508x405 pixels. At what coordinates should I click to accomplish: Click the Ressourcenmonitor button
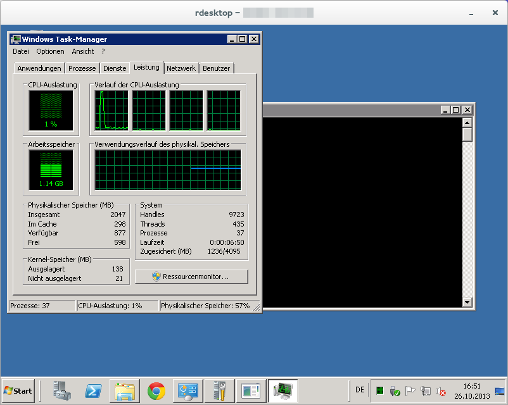click(191, 277)
